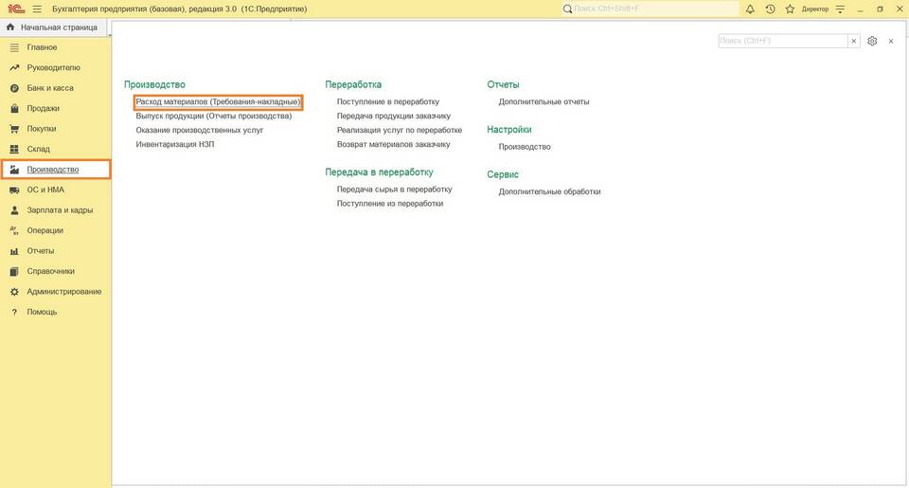Click the magnifier icon in global search

point(567,9)
